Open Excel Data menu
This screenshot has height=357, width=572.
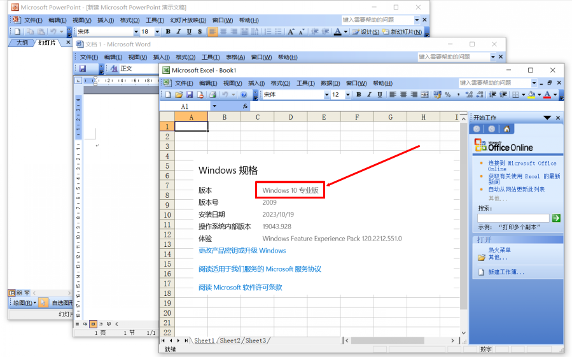pos(330,83)
